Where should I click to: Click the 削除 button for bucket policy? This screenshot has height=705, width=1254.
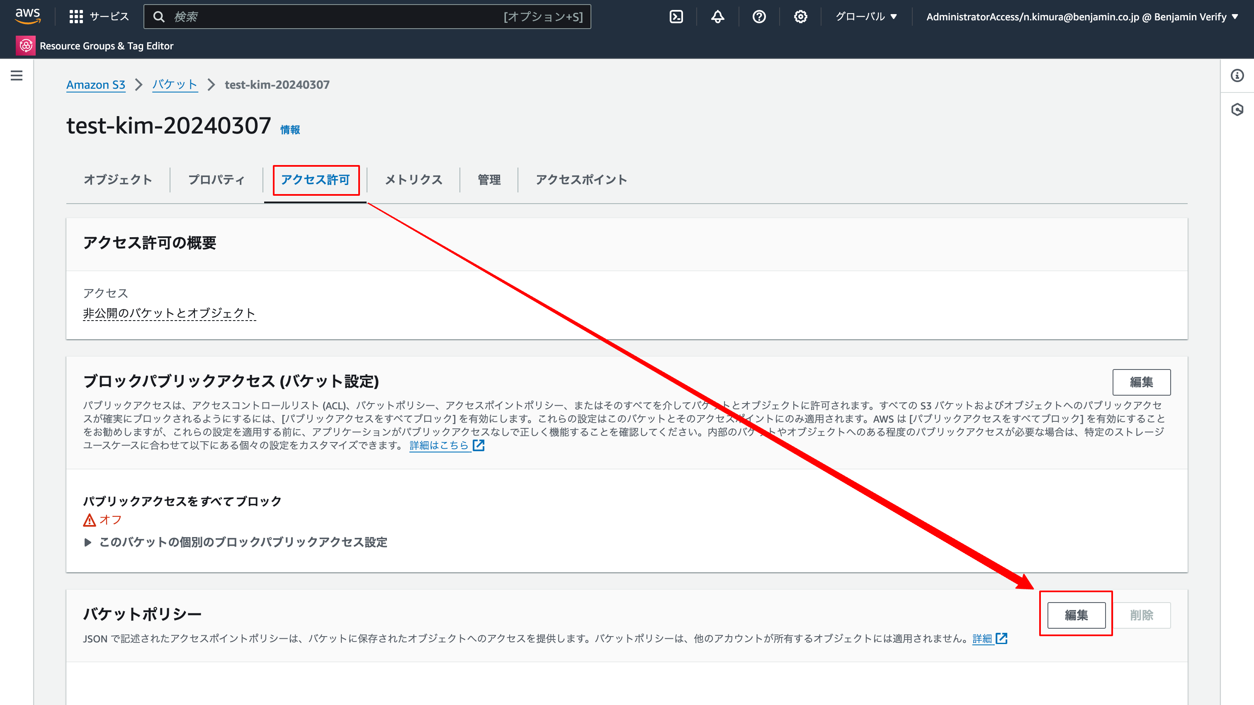click(x=1142, y=615)
